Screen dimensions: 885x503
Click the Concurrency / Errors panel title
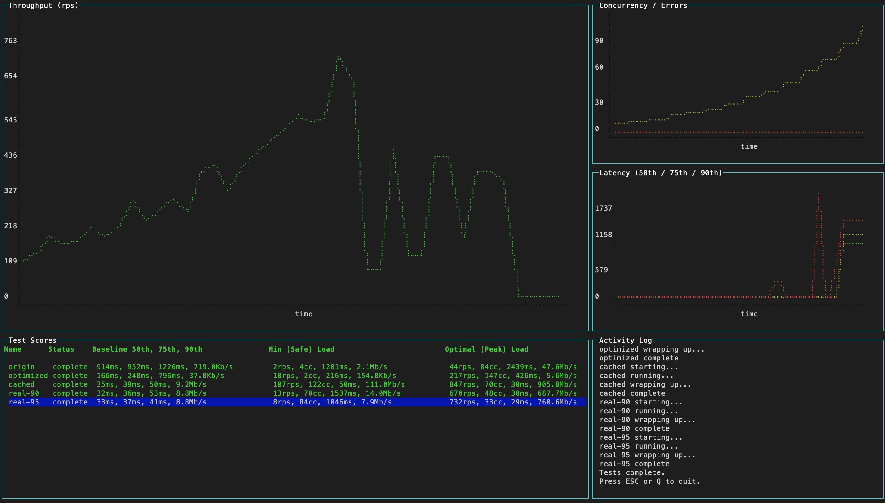[x=643, y=5]
